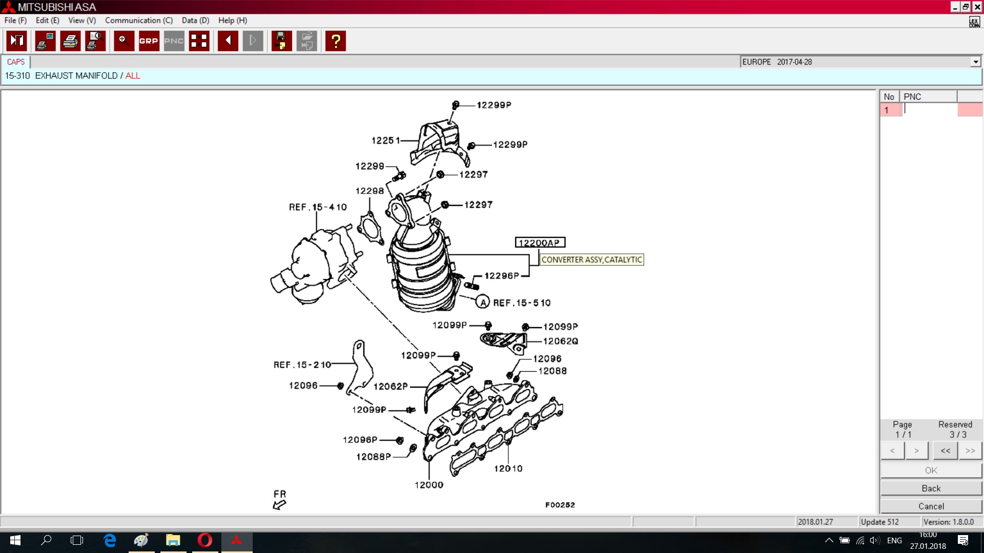This screenshot has height=553, width=984.
Task: Click the yellow question mark help icon
Action: (336, 41)
